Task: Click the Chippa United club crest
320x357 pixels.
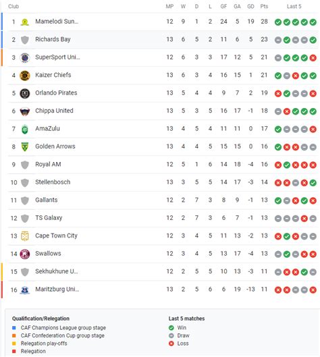Action: pyautogui.click(x=25, y=111)
